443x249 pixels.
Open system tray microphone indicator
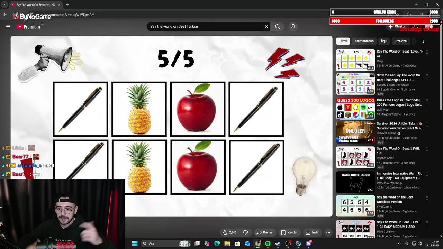point(407,243)
